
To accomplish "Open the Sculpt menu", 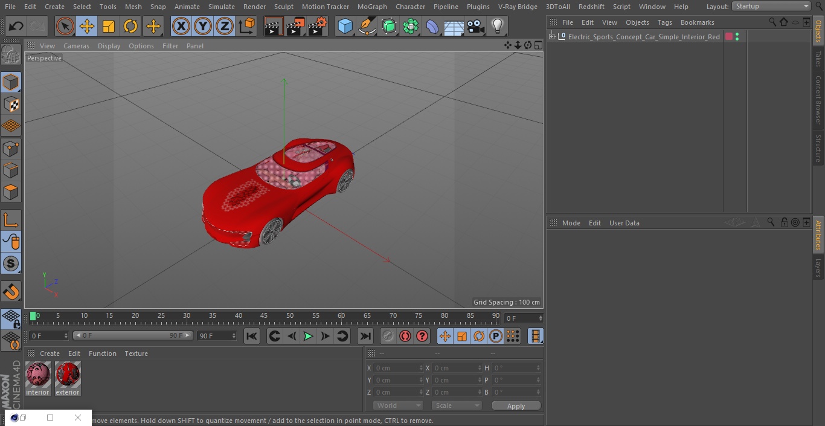I will click(x=284, y=7).
